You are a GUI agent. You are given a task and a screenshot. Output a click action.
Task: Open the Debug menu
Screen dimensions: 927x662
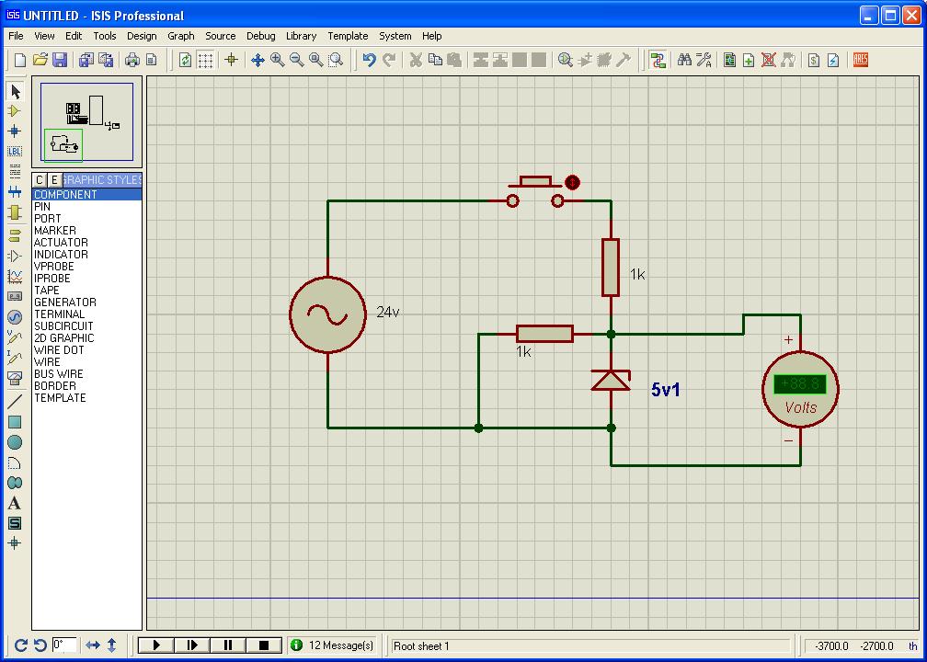[x=260, y=36]
